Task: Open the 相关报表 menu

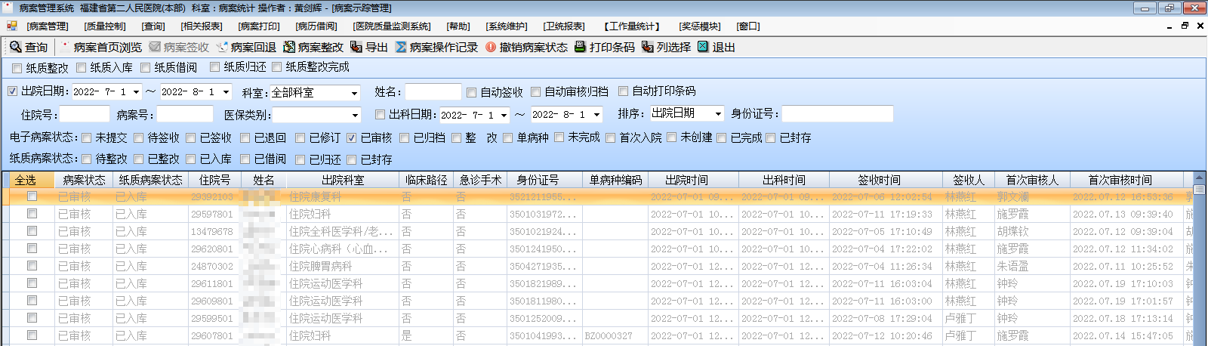Action: (202, 26)
